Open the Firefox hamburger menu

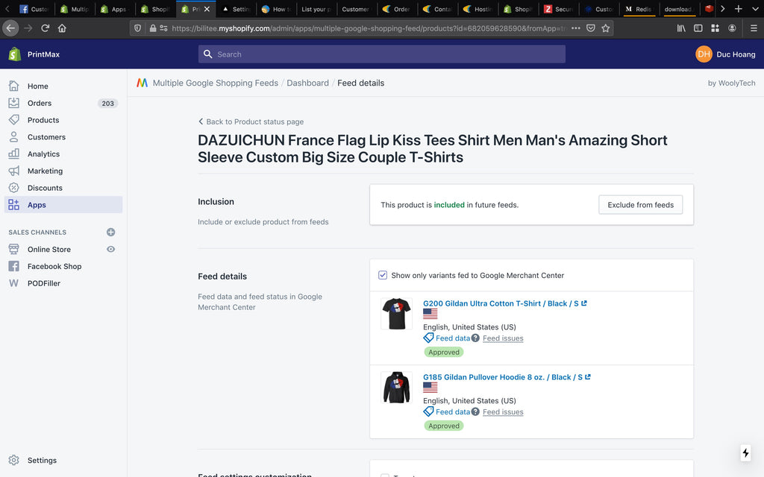(x=754, y=28)
